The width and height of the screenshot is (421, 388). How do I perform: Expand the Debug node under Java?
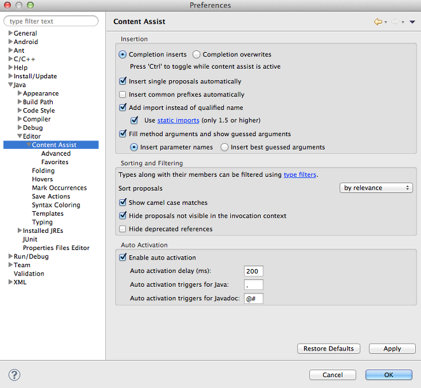[20, 128]
